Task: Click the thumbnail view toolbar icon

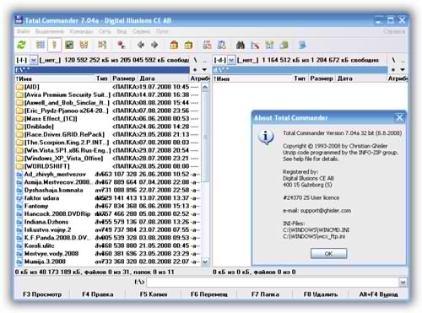Action: pyautogui.click(x=69, y=45)
